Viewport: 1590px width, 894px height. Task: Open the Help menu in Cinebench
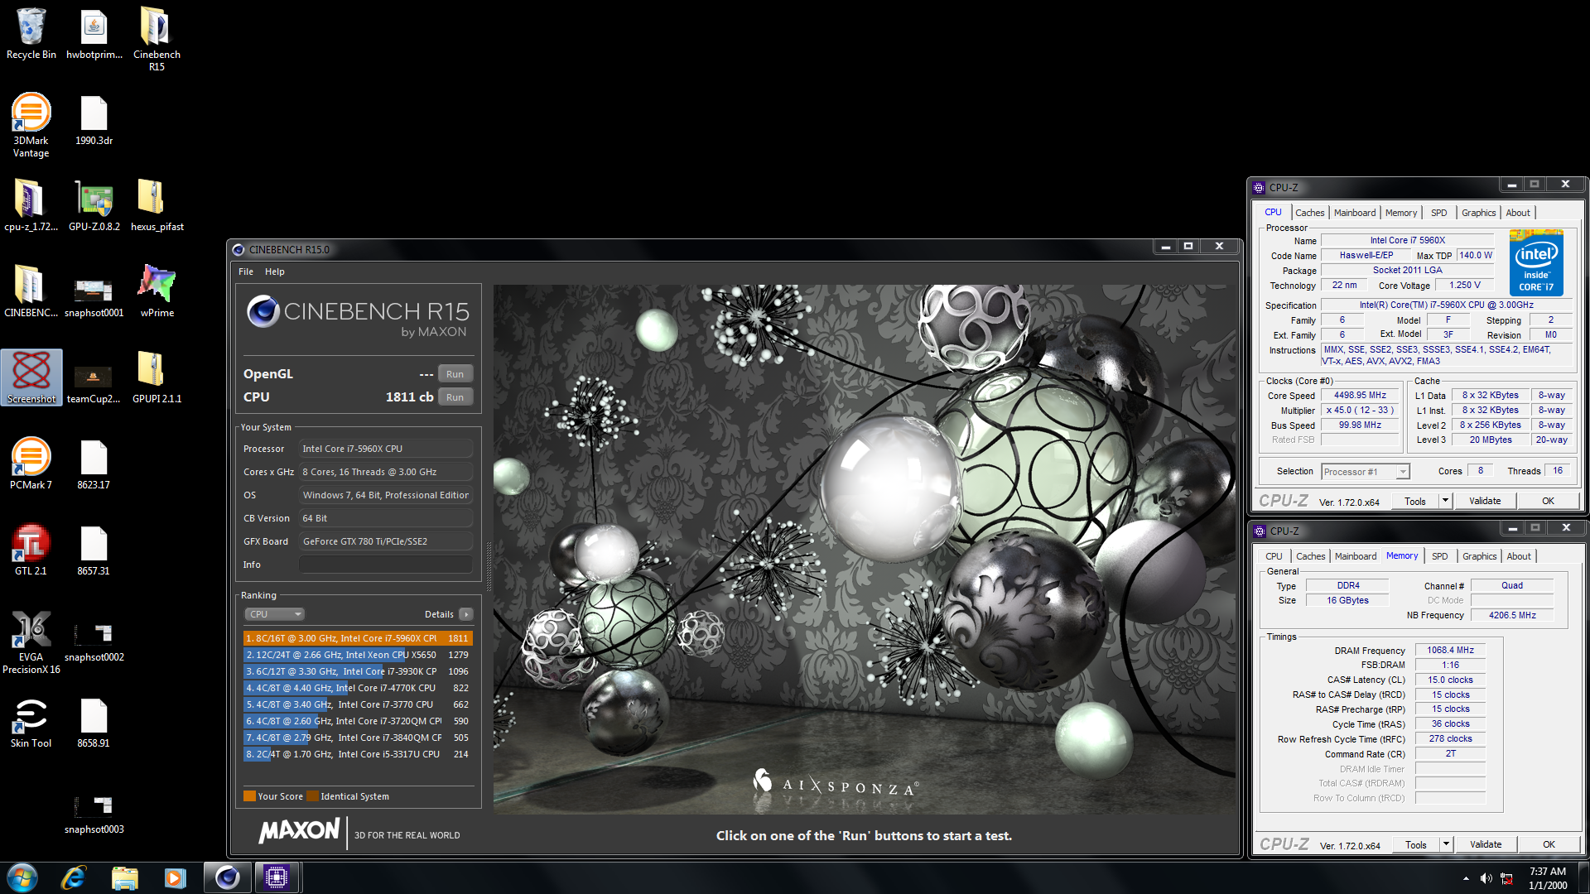click(x=275, y=272)
